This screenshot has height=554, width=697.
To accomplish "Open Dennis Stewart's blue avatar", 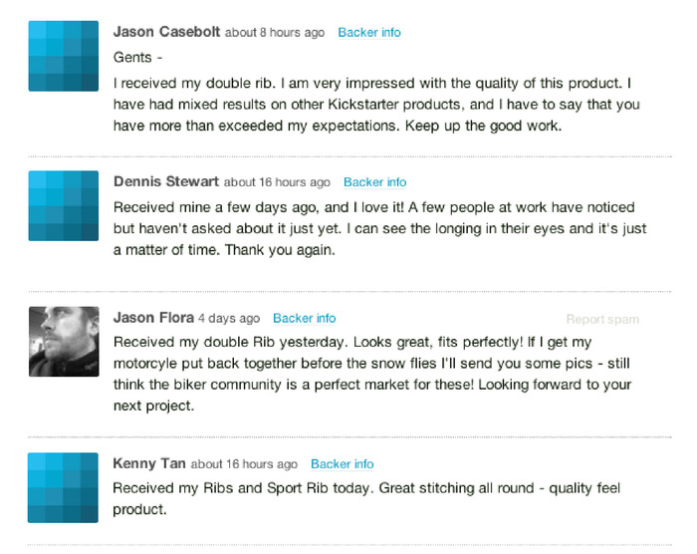I will pyautogui.click(x=64, y=205).
